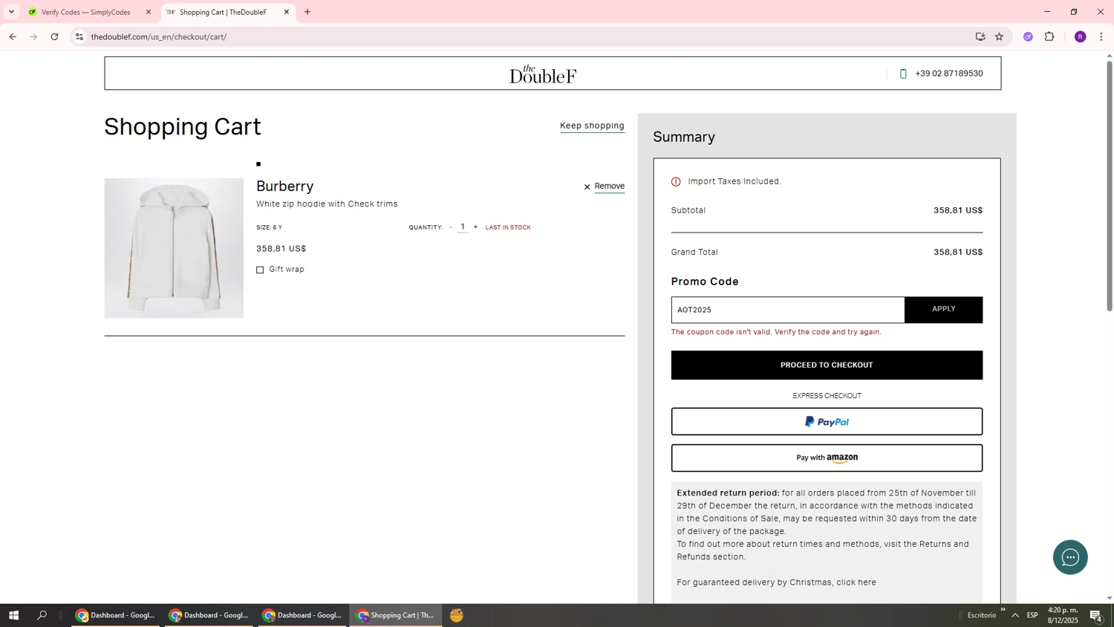Expand the Escritorio toolbar chevron
The image size is (1114, 627).
tap(1003, 610)
